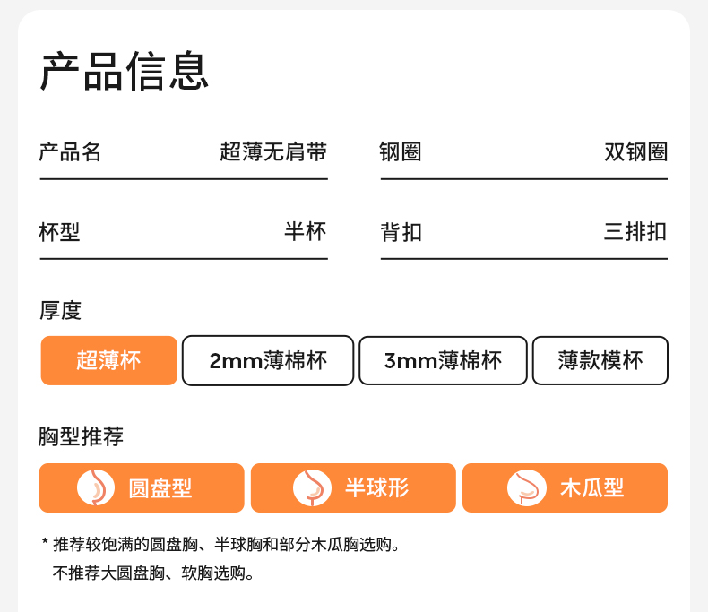Click the note recommending 较饱满的圆盘胸
This screenshot has width=708, height=612.
(226, 544)
